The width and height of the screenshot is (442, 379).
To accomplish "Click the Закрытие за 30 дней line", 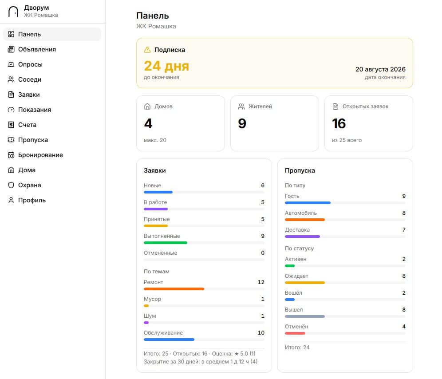I will tap(201, 362).
